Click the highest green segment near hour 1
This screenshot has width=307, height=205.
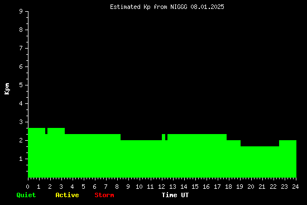click(x=37, y=152)
